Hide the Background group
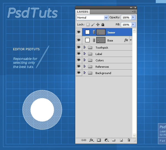Image resolution: width=166 pixels, height=150 pixels. (x=79, y=73)
